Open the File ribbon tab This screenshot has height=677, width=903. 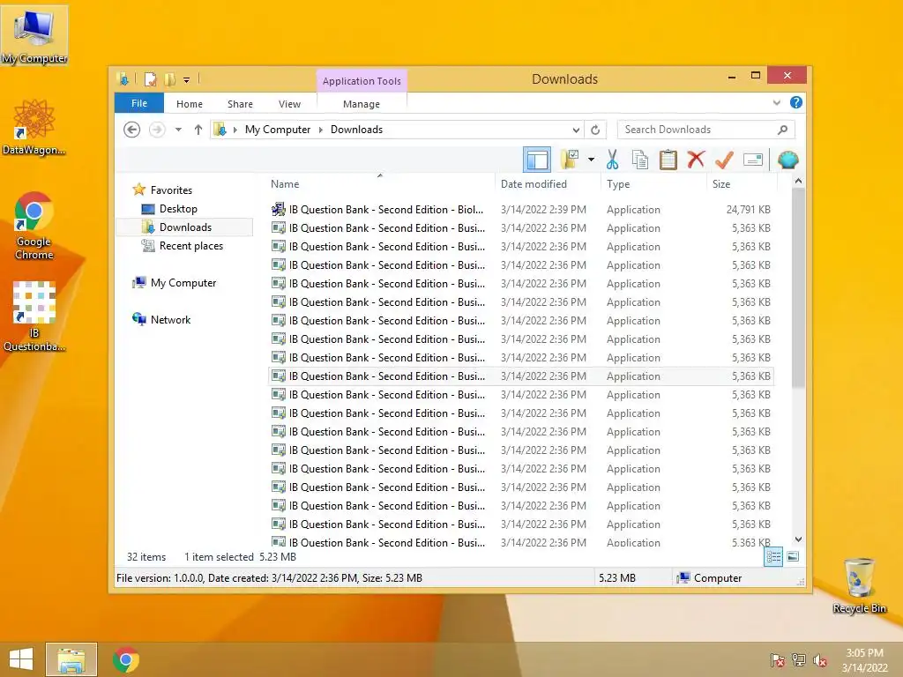point(139,103)
